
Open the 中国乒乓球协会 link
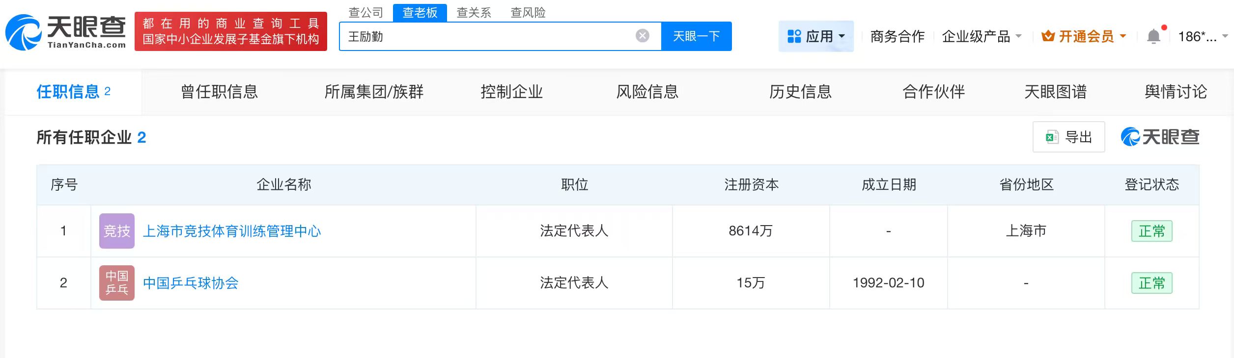point(191,283)
